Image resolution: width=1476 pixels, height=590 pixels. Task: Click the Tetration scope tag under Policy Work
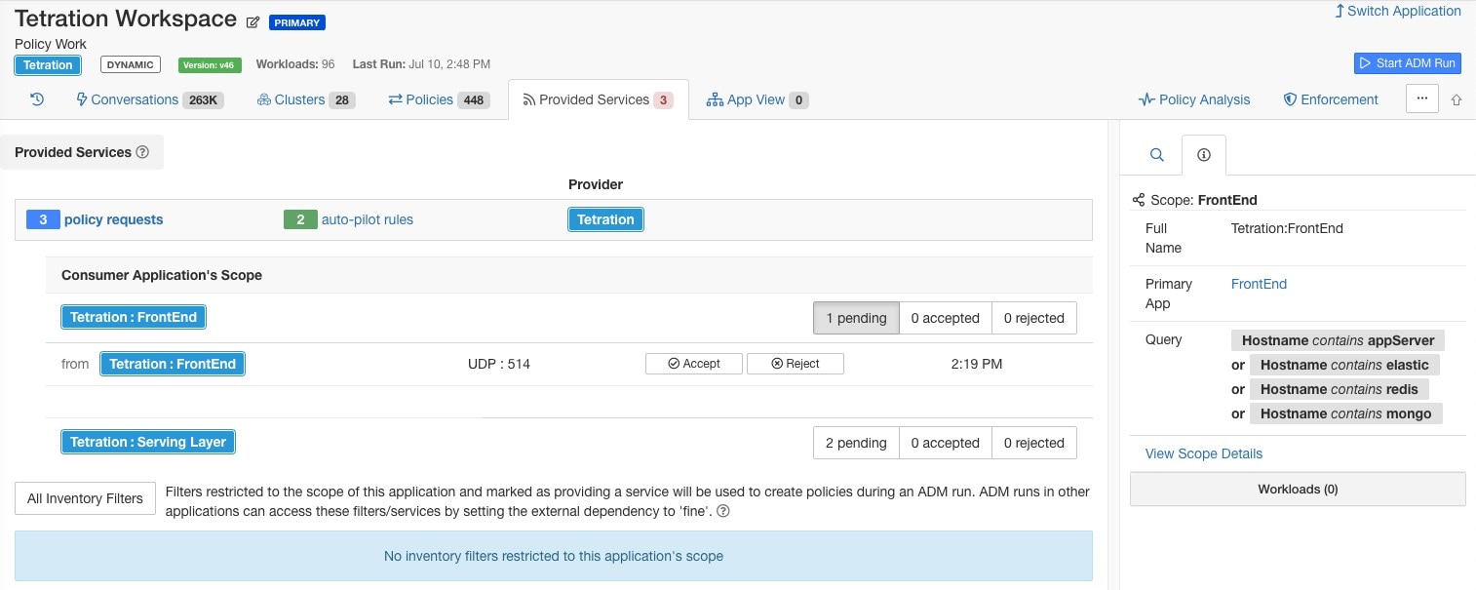click(x=48, y=65)
